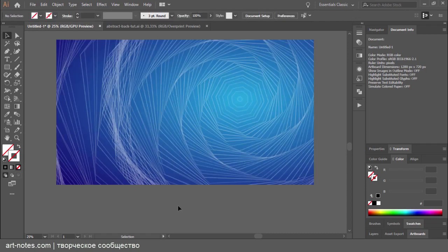Screen dimensions: 448x252
Task: Change screen mode button in toolbar
Action: (x=12, y=183)
